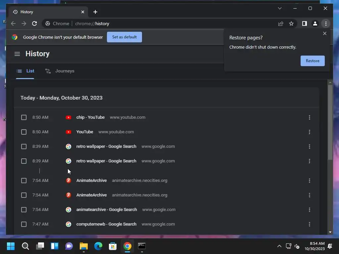The height and width of the screenshot is (254, 339).
Task: Open animatearchive - Google Search link
Action: [x=107, y=209]
